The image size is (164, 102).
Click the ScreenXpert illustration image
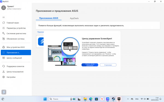click(x=63, y=51)
